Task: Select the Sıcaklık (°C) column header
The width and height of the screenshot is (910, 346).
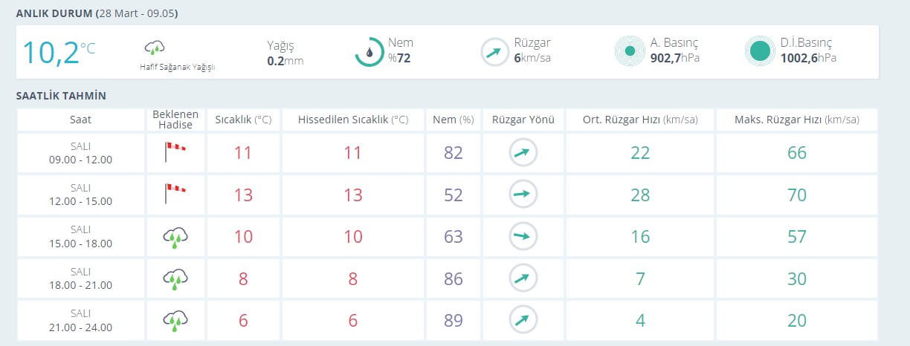Action: coord(244,120)
